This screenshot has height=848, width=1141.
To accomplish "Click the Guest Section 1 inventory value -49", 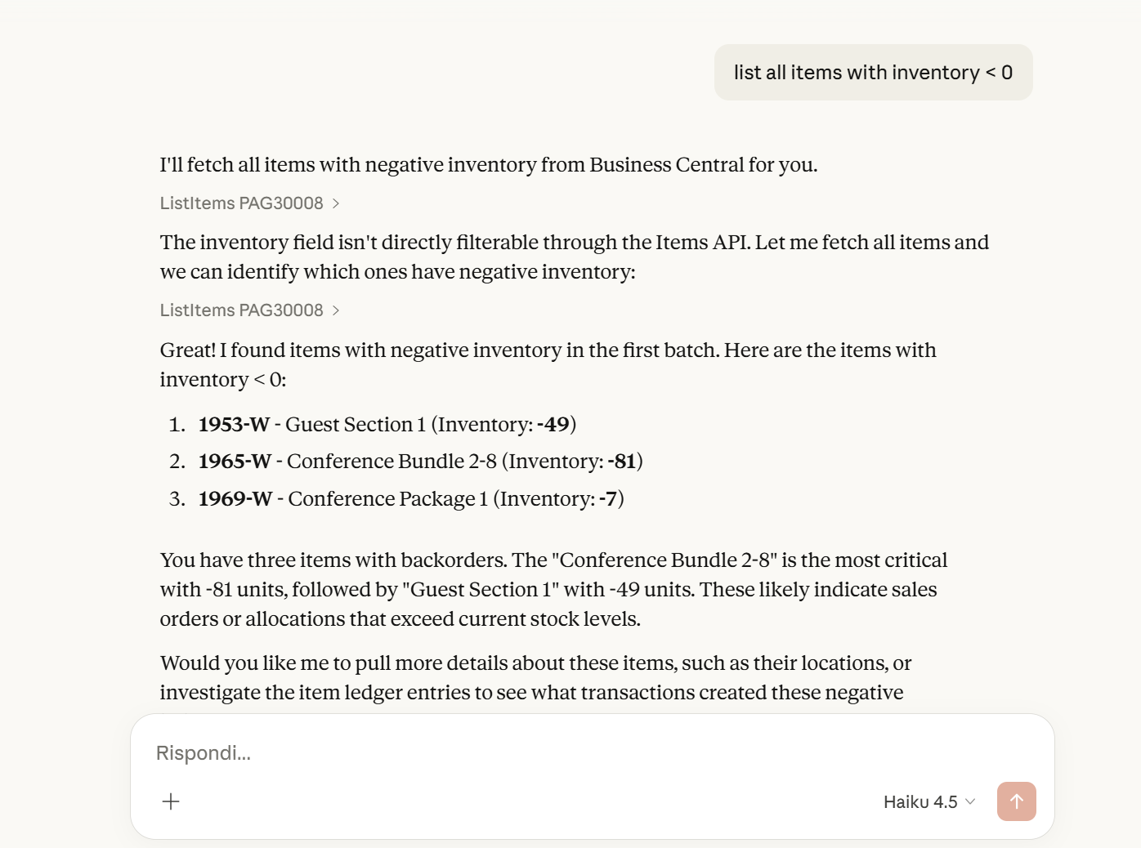I will 553,425.
